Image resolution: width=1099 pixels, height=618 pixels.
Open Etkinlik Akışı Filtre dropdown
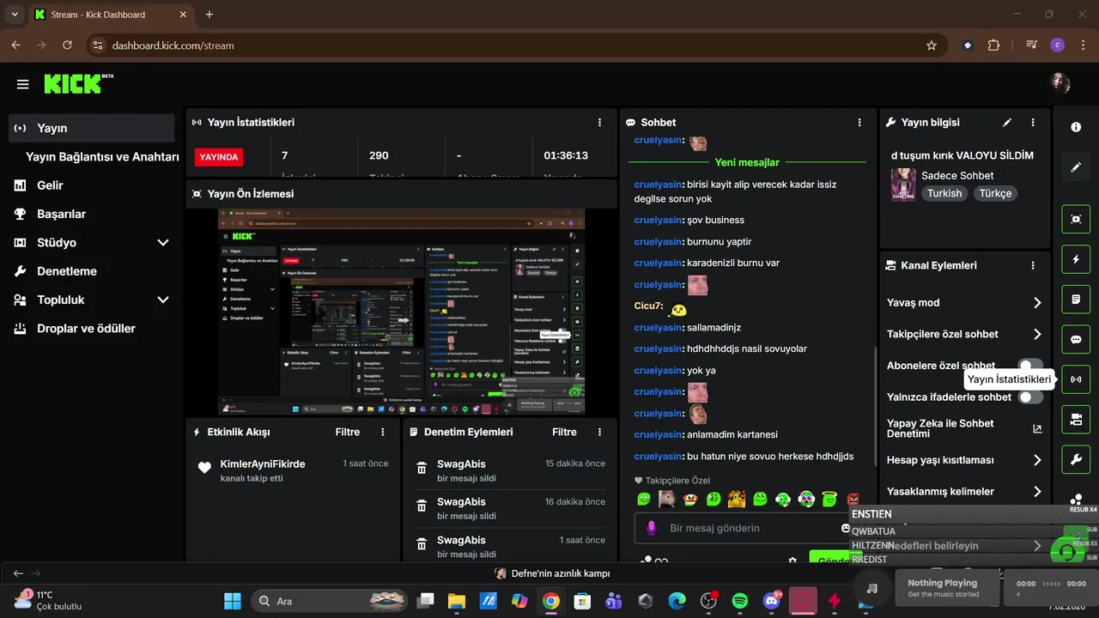pyautogui.click(x=348, y=432)
